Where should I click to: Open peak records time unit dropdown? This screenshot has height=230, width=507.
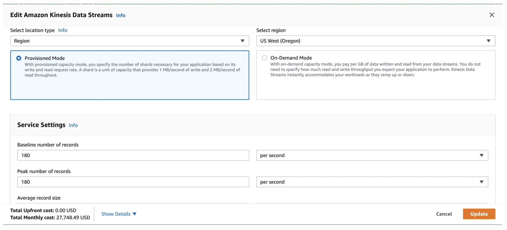coord(372,182)
